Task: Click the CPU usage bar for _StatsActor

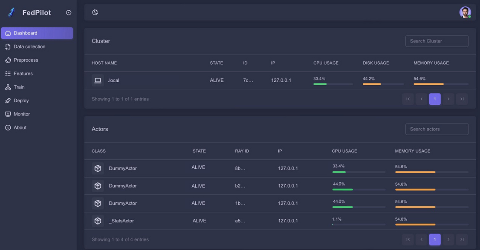Action: (359, 224)
